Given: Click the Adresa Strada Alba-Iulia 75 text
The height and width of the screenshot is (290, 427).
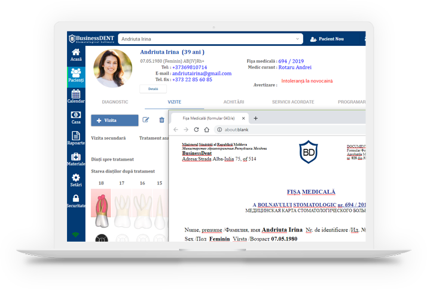Looking at the screenshot, I should point(219,159).
